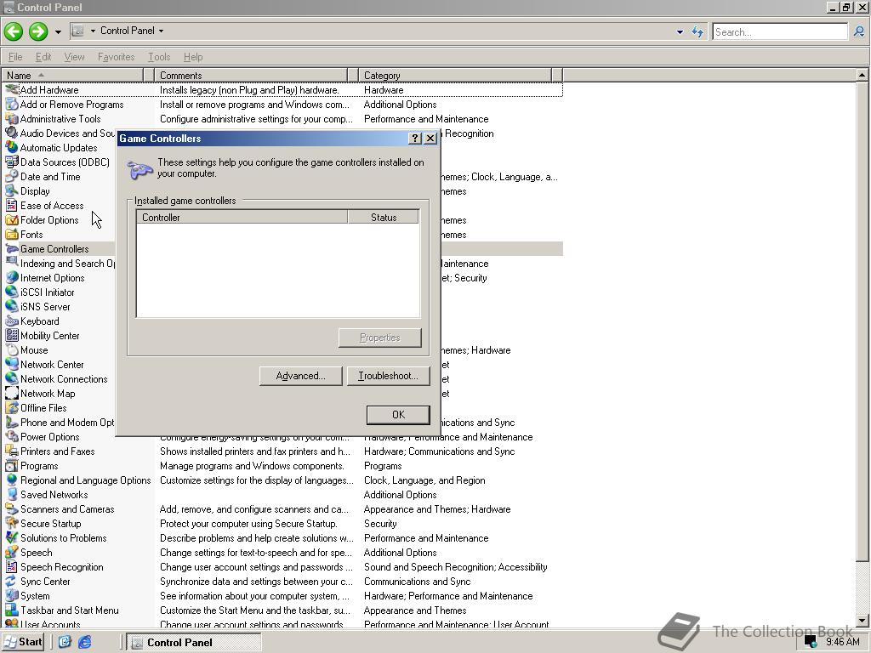The width and height of the screenshot is (871, 653).
Task: Open the Favorites menu
Action: 116,57
